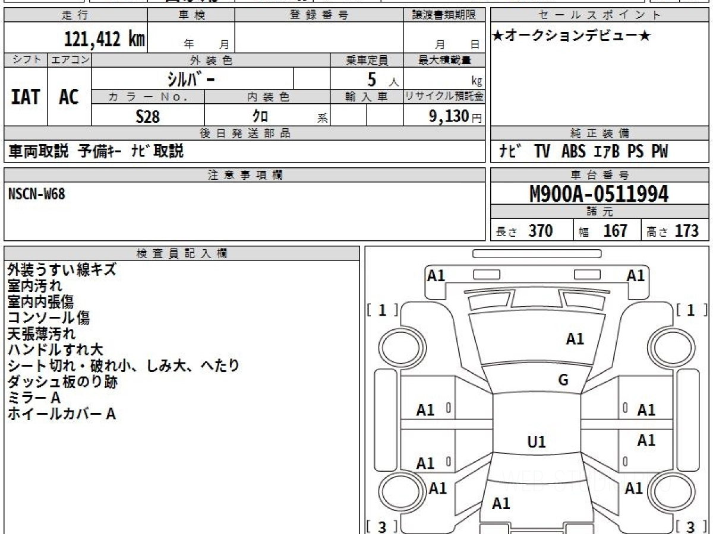Click the 検査員記入欄 header
The image size is (713, 534).
point(182,253)
